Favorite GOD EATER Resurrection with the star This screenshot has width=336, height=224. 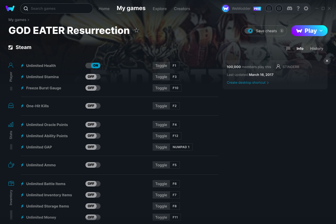[x=136, y=30]
